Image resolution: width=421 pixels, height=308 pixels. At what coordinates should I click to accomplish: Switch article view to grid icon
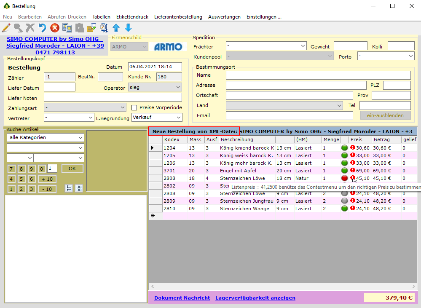point(79,189)
